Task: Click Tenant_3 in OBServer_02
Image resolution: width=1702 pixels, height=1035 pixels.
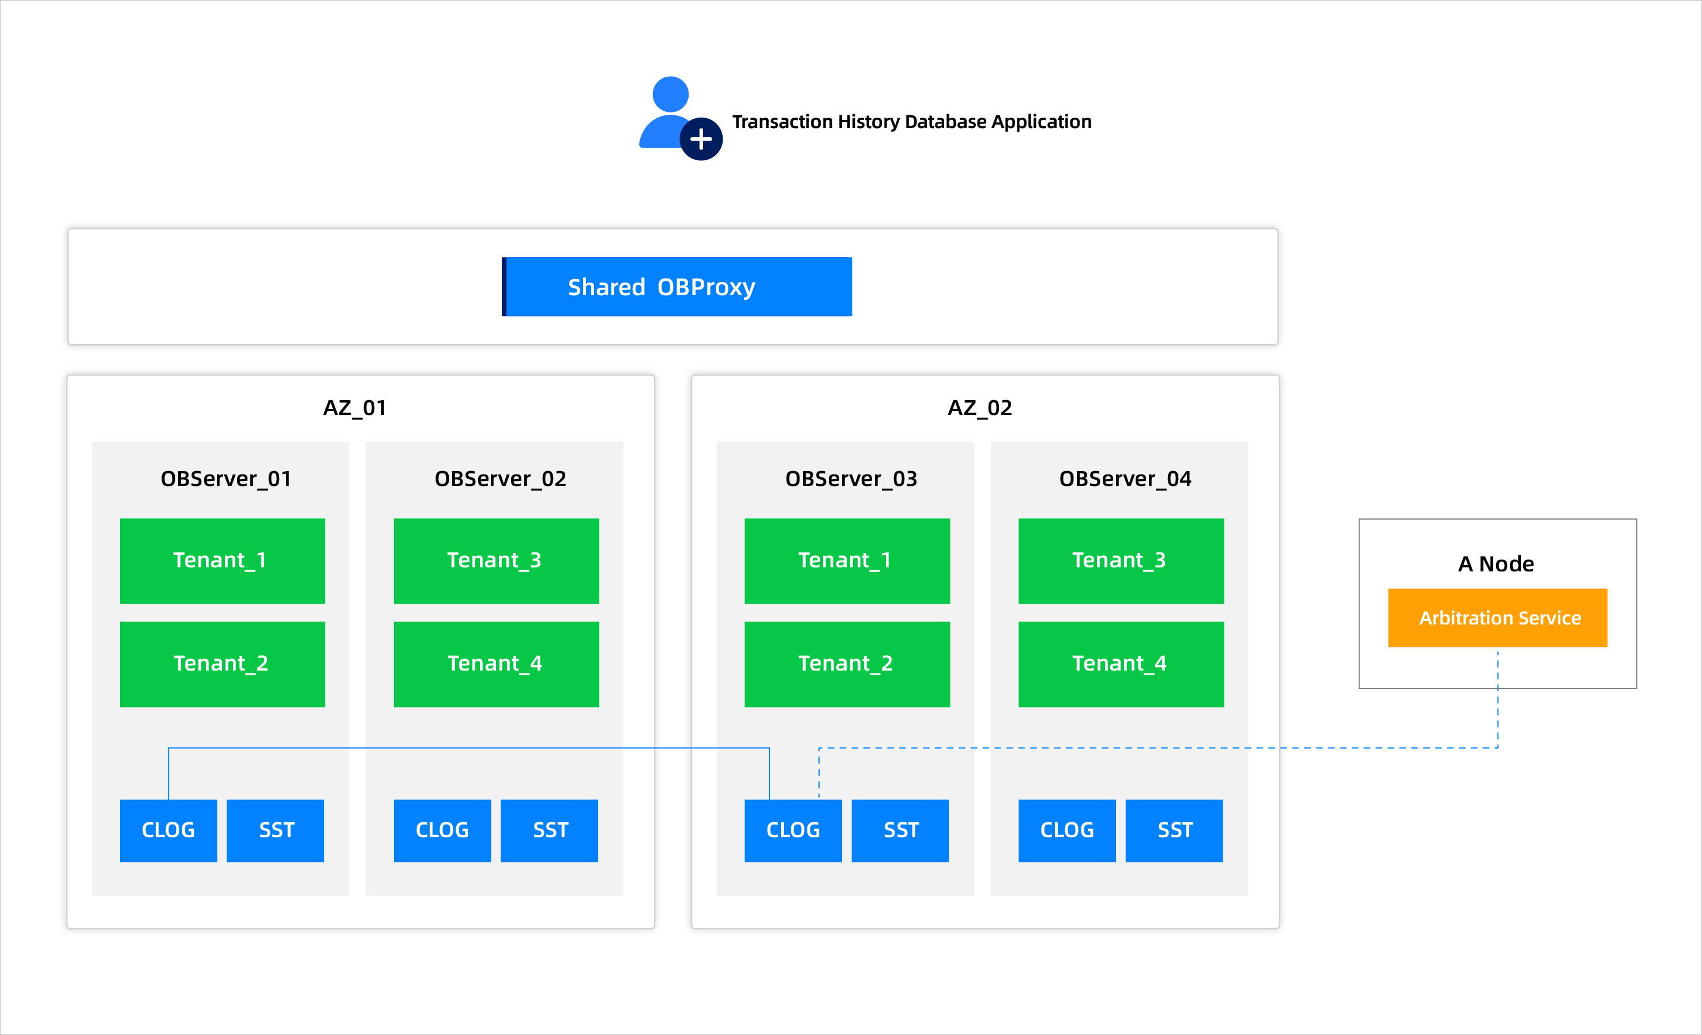Action: click(496, 560)
